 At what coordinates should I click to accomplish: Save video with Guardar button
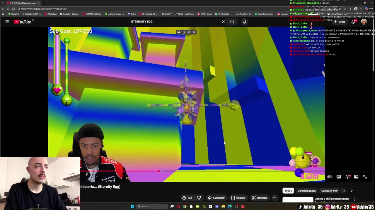(238, 198)
